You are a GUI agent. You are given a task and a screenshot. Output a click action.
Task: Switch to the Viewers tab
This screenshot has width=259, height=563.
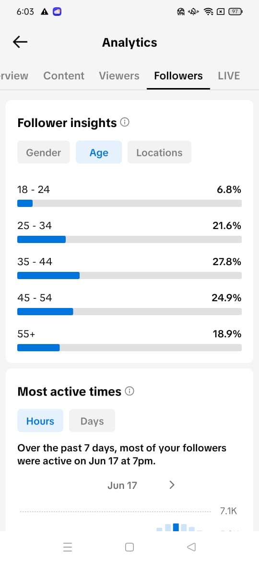(x=119, y=76)
